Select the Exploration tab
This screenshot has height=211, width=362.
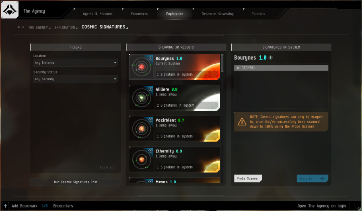(x=175, y=14)
